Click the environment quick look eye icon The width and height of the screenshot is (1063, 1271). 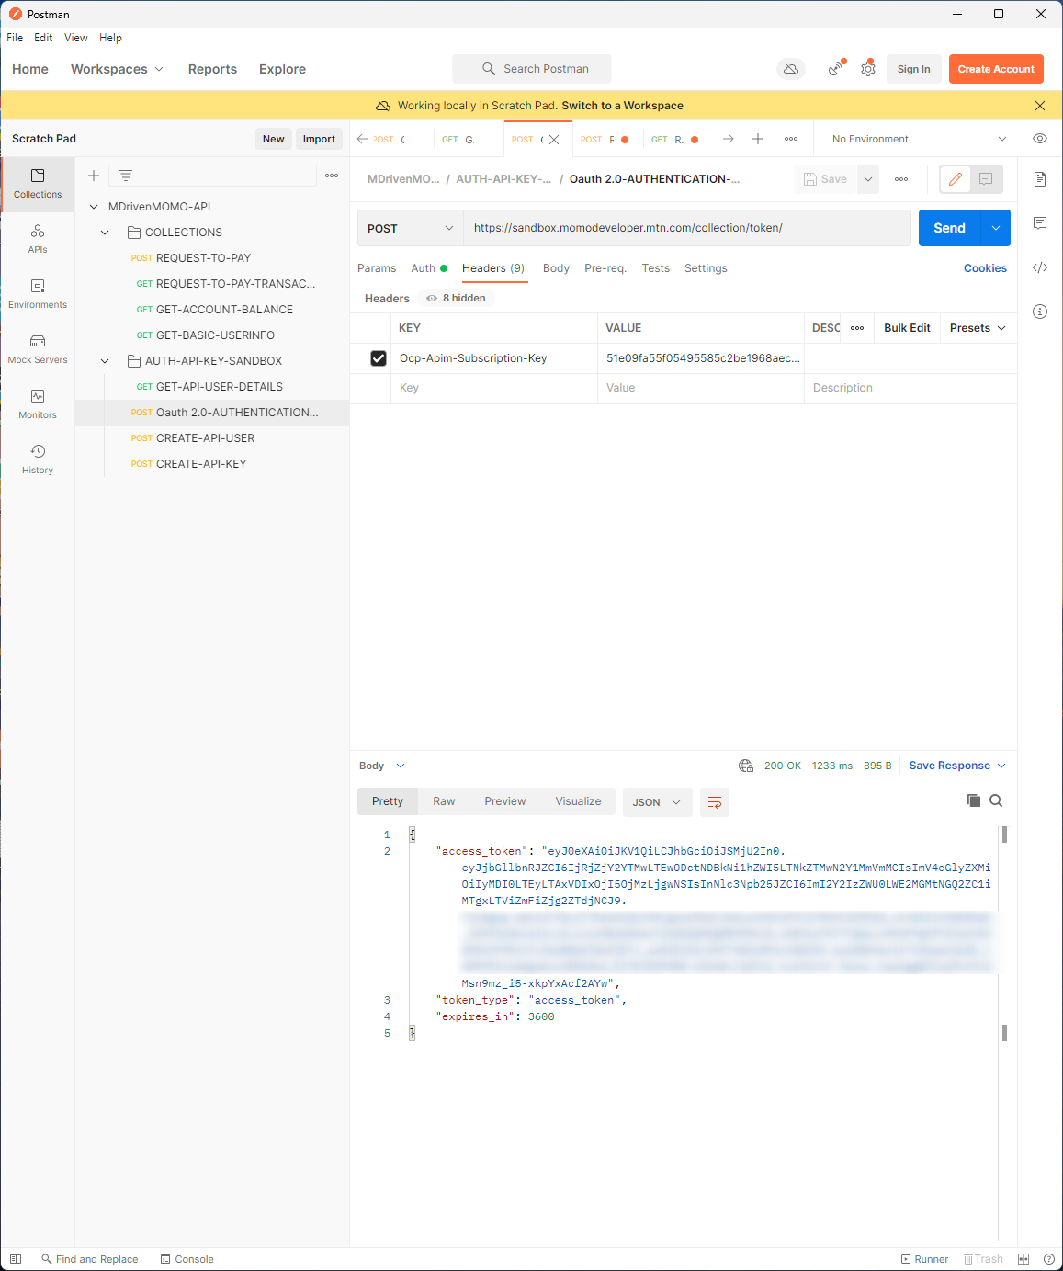click(1040, 139)
